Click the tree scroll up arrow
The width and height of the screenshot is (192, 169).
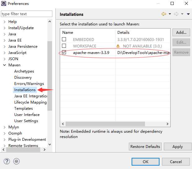[50, 22]
